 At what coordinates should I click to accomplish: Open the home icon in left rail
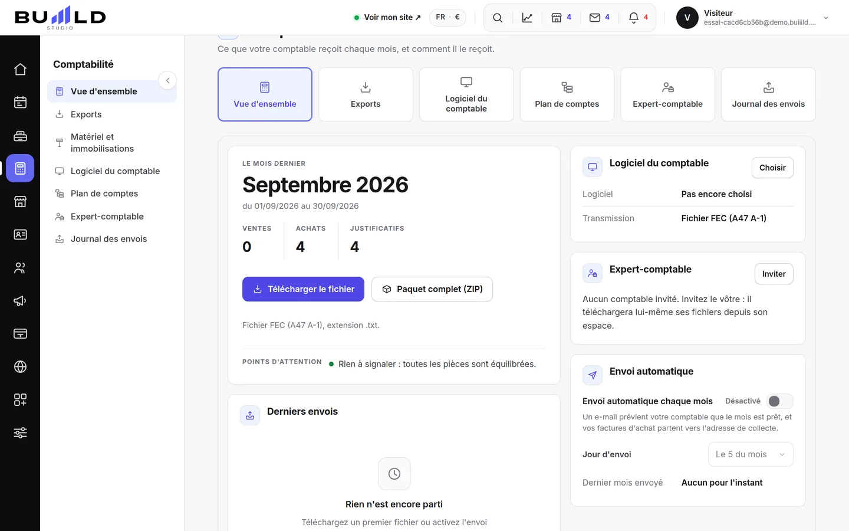click(20, 70)
